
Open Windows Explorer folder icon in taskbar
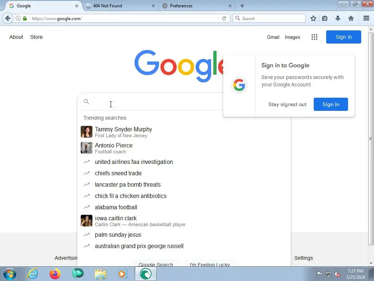click(x=100, y=274)
